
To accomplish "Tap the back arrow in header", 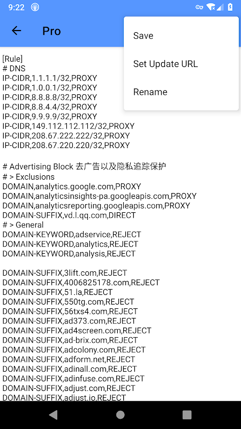I will (17, 31).
